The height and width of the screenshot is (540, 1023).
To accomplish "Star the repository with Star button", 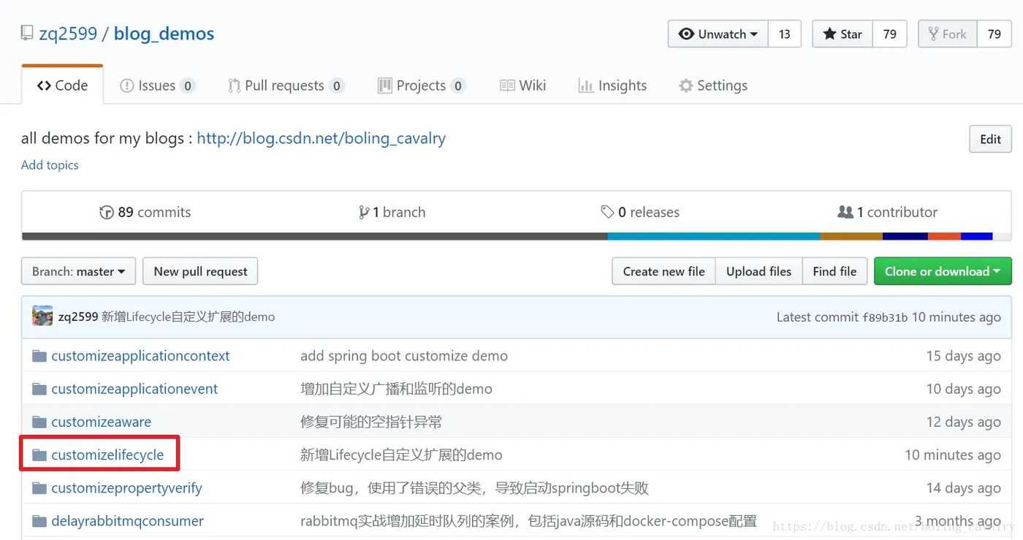I will [x=843, y=34].
